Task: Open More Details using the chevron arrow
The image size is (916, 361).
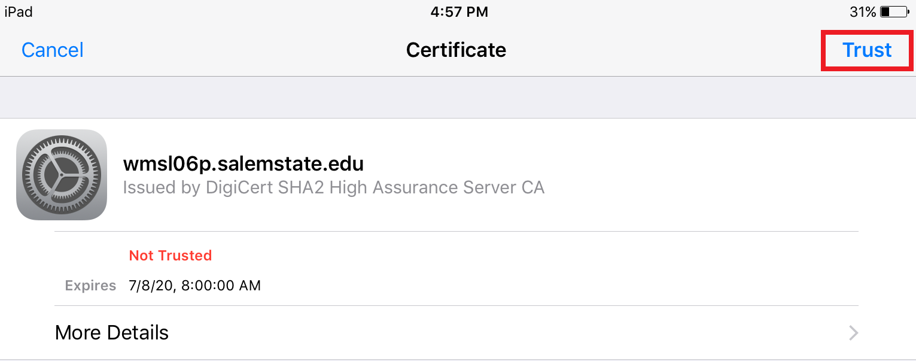Action: pyautogui.click(x=854, y=333)
